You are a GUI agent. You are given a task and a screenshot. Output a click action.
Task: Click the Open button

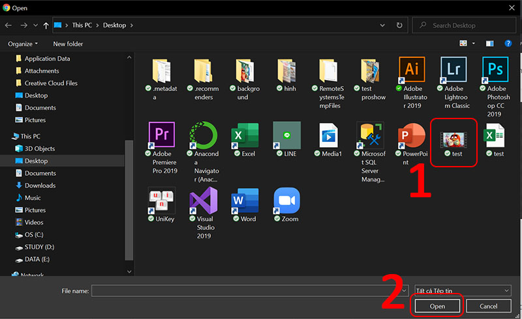437,306
